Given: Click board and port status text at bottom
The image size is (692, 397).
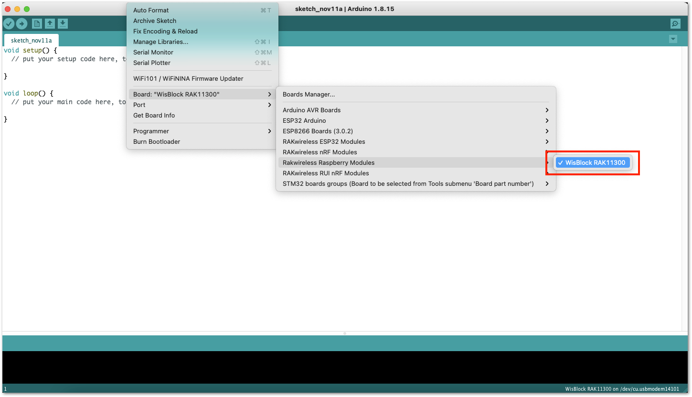Looking at the screenshot, I should [x=621, y=389].
